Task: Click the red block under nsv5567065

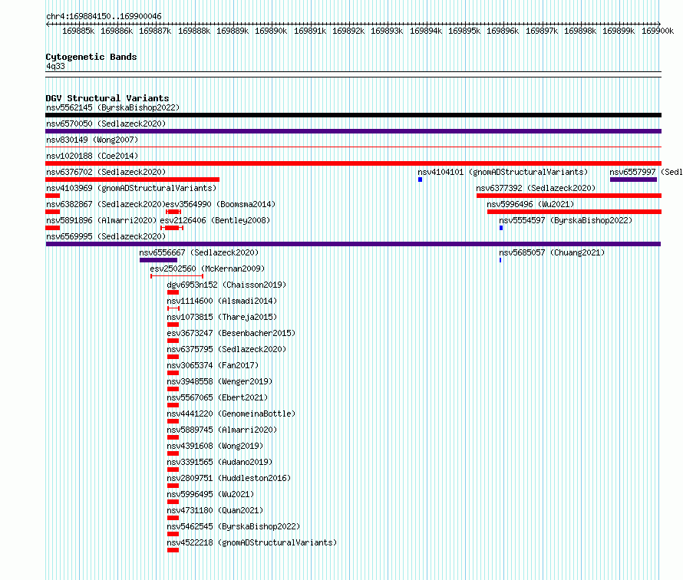Action: coord(173,405)
